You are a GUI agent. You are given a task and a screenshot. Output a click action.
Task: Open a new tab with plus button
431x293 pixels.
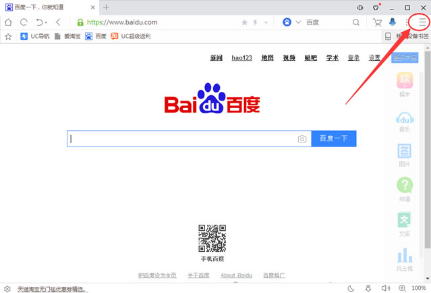coord(106,7)
